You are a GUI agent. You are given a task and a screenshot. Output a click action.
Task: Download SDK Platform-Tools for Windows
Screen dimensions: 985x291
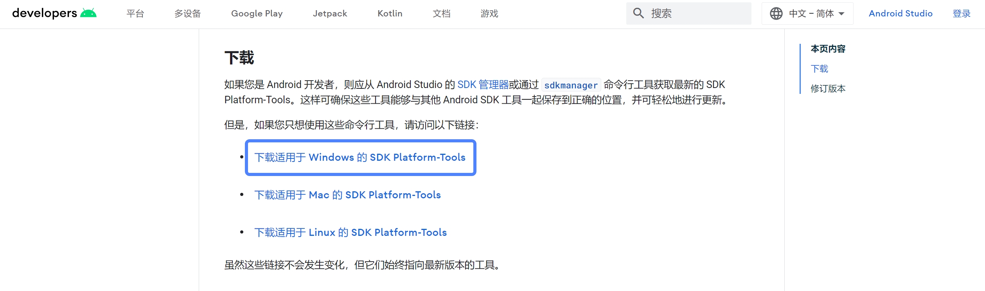click(360, 157)
